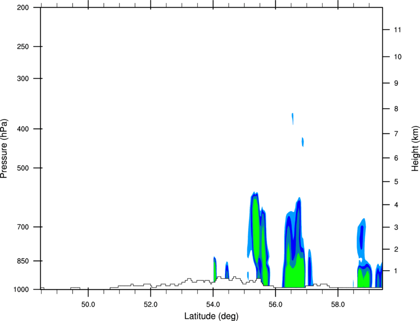The image size is (420, 321).
Task: Click the 58.0 latitude tick label
Action: click(338, 305)
